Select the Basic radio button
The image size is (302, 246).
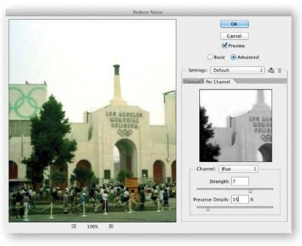(210, 57)
